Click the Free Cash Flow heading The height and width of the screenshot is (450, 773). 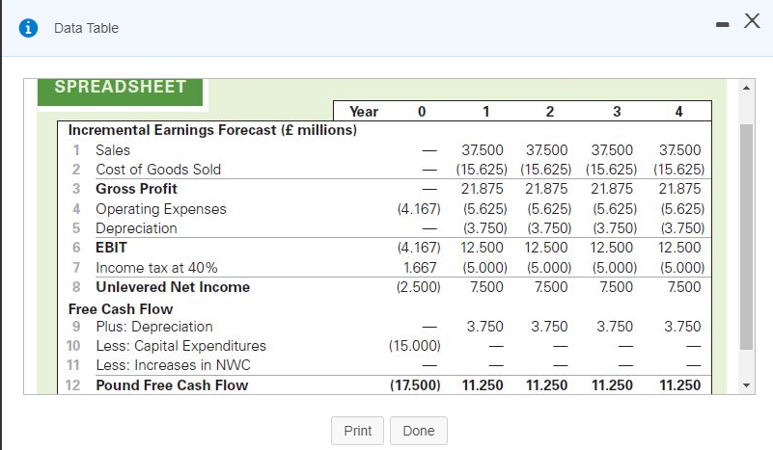point(121,309)
